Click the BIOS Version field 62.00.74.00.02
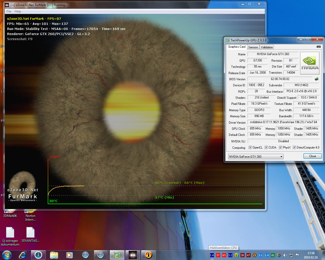Screen dimensions: 325x260 280,79
